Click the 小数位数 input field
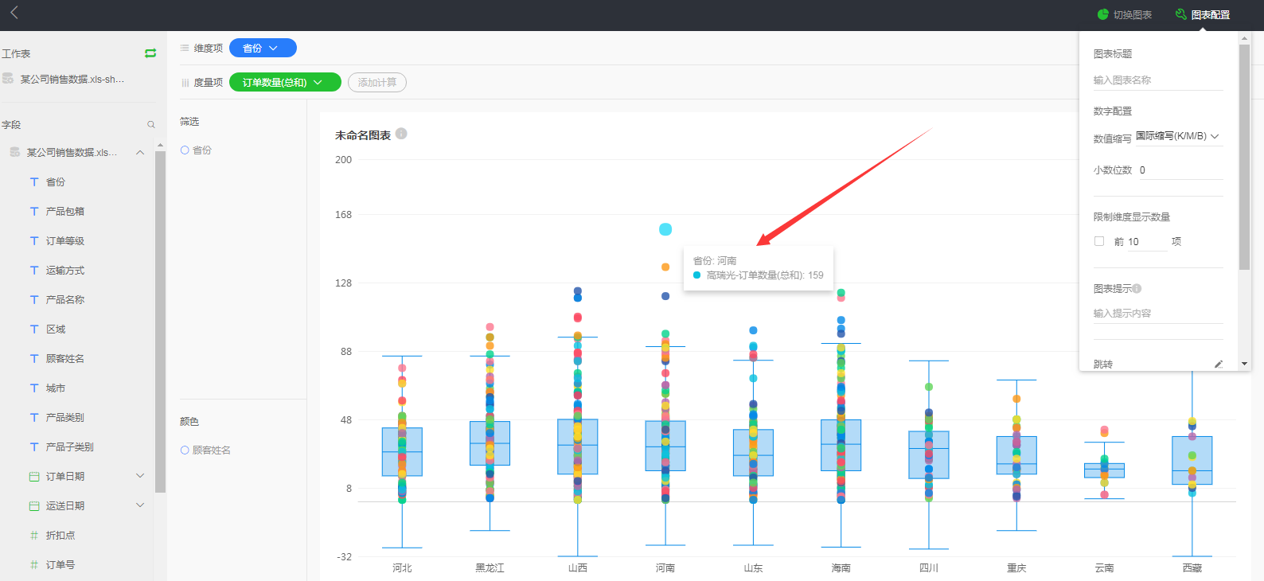This screenshot has height=581, width=1264. pos(1180,170)
